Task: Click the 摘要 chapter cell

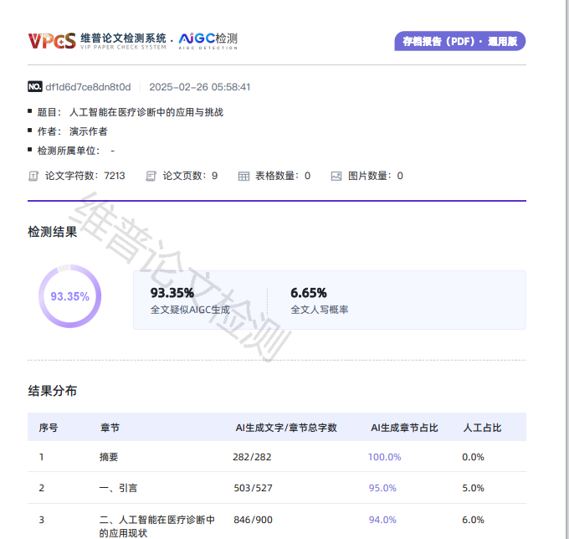Action: (x=109, y=457)
